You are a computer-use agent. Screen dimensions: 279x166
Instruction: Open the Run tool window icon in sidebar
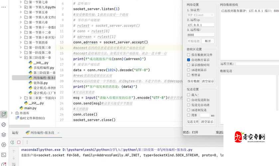tap(4, 114)
